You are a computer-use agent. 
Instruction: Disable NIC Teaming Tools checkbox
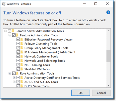[x=18, y=65]
